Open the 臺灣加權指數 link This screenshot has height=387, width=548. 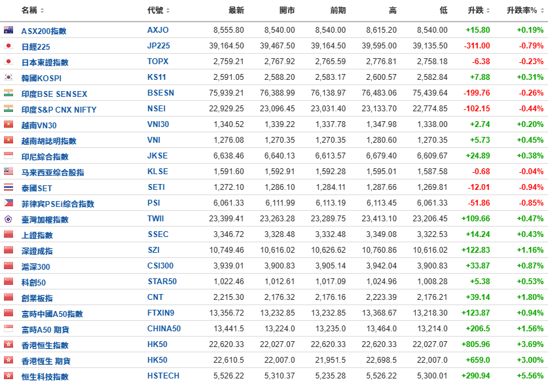(45, 220)
